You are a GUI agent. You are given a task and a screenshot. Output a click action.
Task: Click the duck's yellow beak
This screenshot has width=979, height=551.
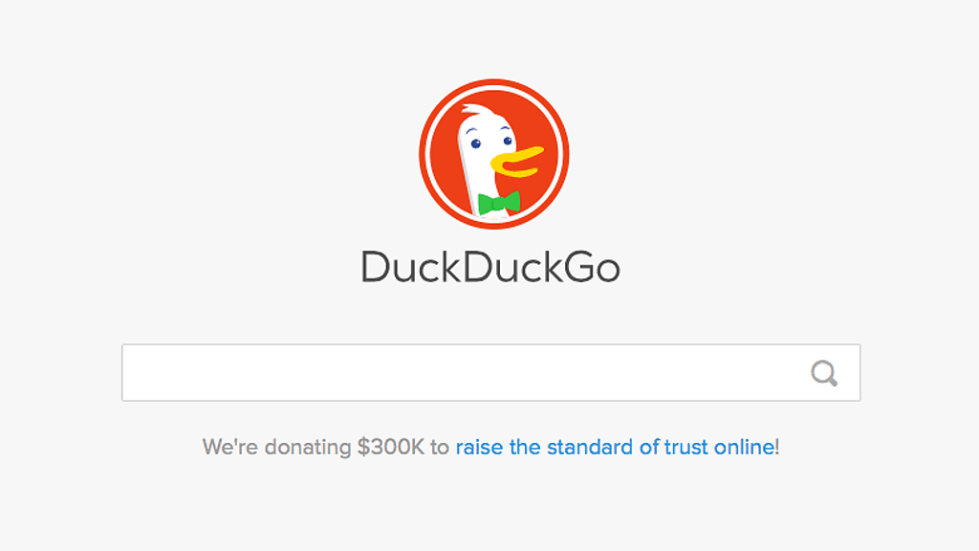[517, 162]
